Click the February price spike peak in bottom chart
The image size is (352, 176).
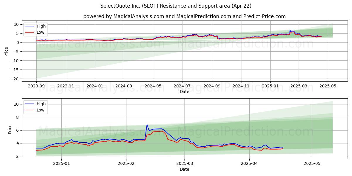147,125
